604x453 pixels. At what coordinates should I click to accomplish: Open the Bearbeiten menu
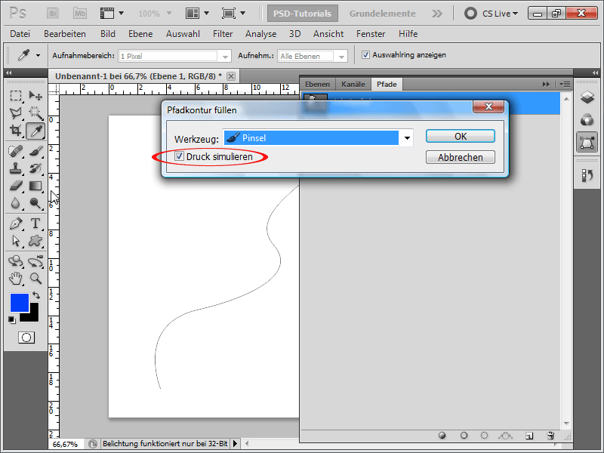pyautogui.click(x=65, y=34)
